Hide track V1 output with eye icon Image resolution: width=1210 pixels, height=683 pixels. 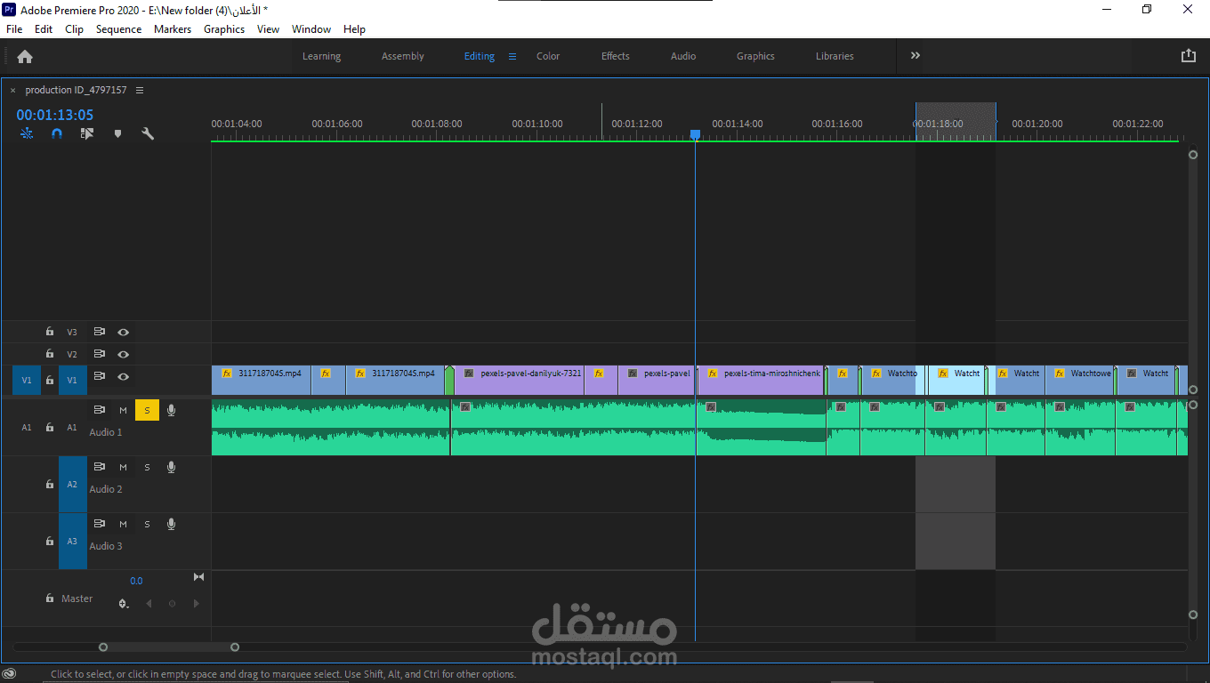point(124,376)
